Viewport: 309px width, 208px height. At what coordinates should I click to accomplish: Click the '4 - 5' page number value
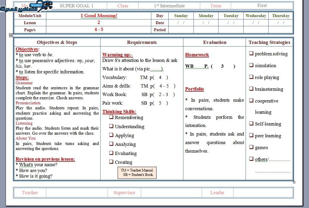[99, 29]
